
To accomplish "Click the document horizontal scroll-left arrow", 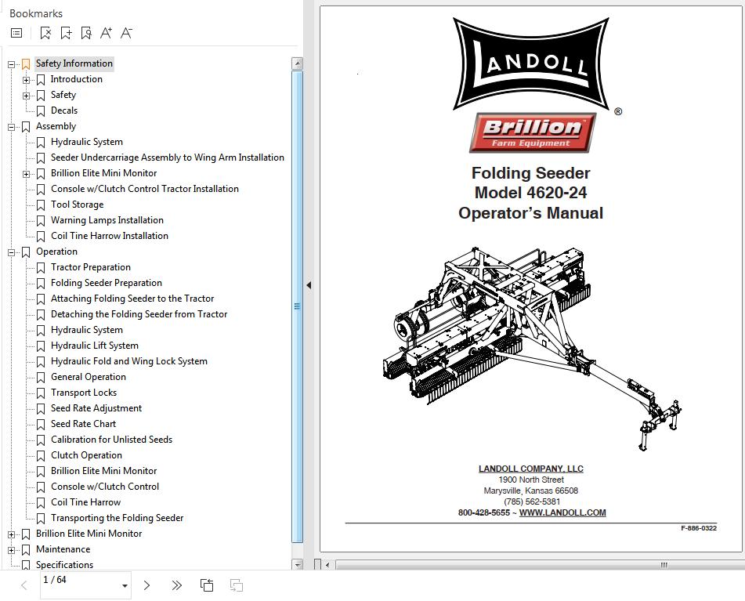I will tap(327, 565).
